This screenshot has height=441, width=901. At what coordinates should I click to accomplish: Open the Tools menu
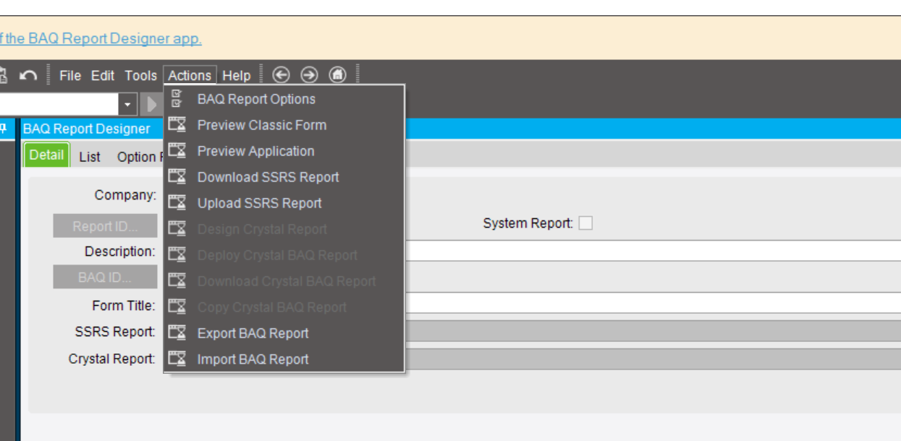[142, 75]
